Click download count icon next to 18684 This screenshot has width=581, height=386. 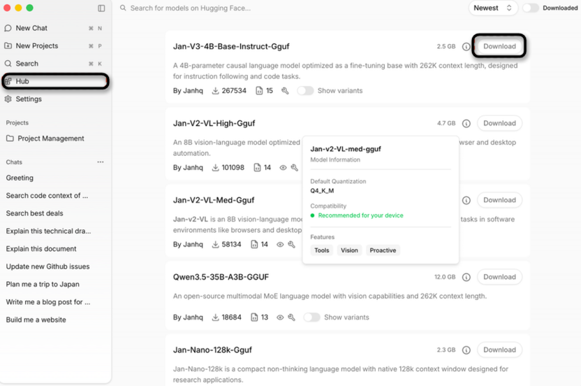[x=215, y=317]
